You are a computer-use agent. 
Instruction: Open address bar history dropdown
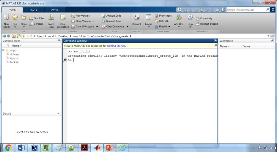(268, 36)
